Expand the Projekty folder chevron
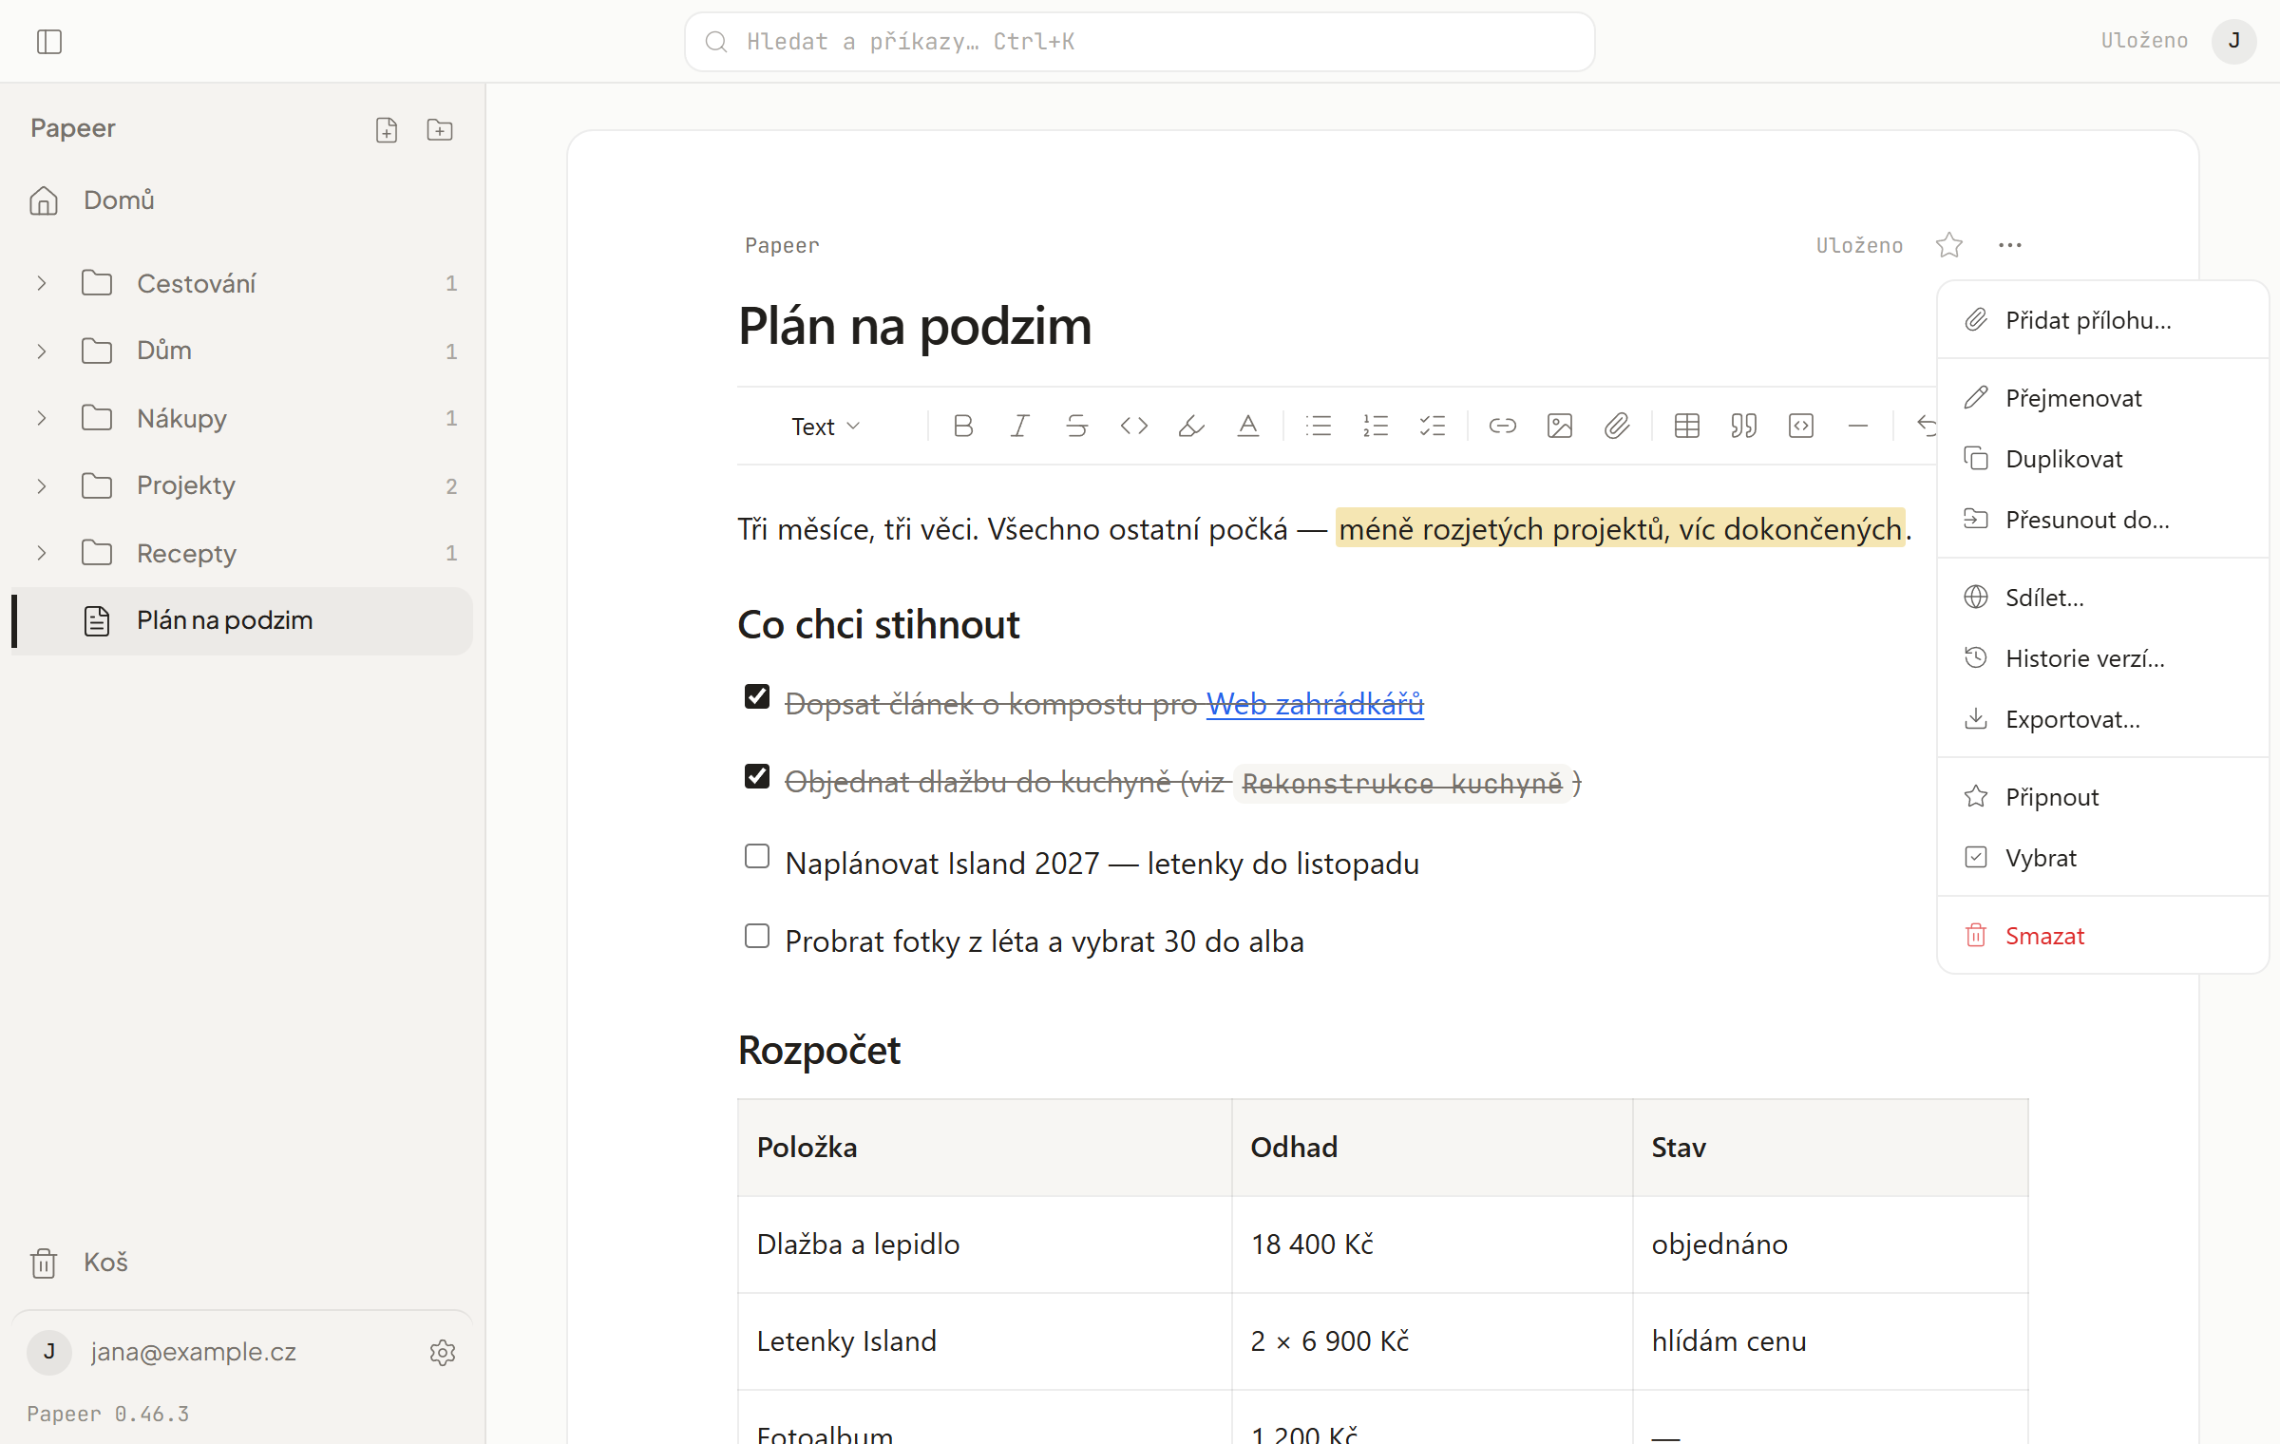Image resolution: width=2280 pixels, height=1444 pixels. (42, 485)
